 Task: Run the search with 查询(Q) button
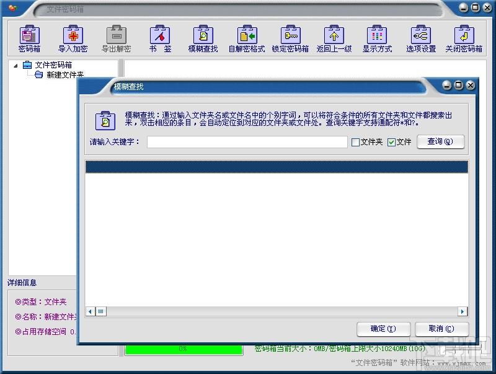click(441, 141)
